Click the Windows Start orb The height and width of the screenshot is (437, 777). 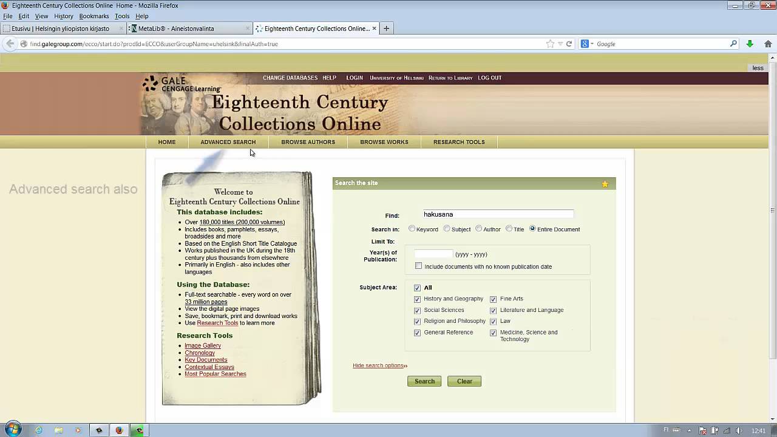(x=12, y=429)
